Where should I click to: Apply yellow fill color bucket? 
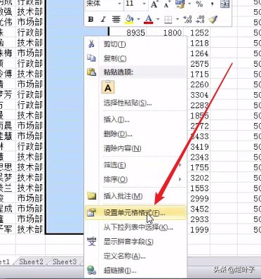coord(129,20)
